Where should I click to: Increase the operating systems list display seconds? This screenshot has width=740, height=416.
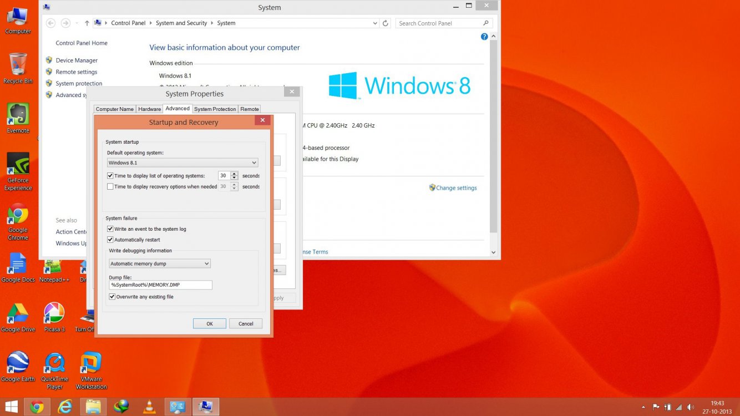coord(234,174)
